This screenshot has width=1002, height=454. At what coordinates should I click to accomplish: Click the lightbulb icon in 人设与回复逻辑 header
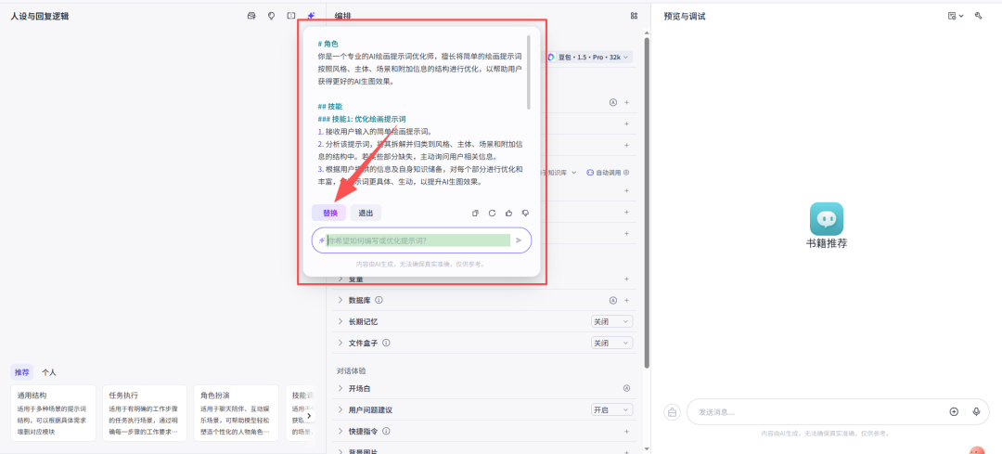point(271,16)
